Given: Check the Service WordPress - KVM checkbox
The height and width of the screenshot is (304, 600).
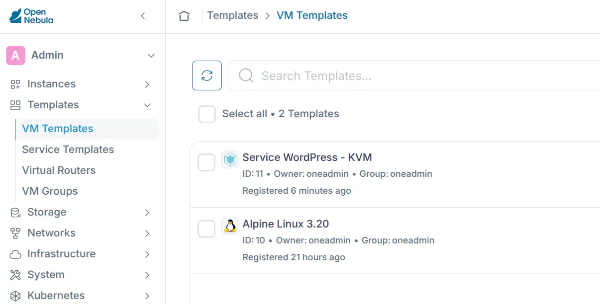Looking at the screenshot, I should pyautogui.click(x=207, y=162).
